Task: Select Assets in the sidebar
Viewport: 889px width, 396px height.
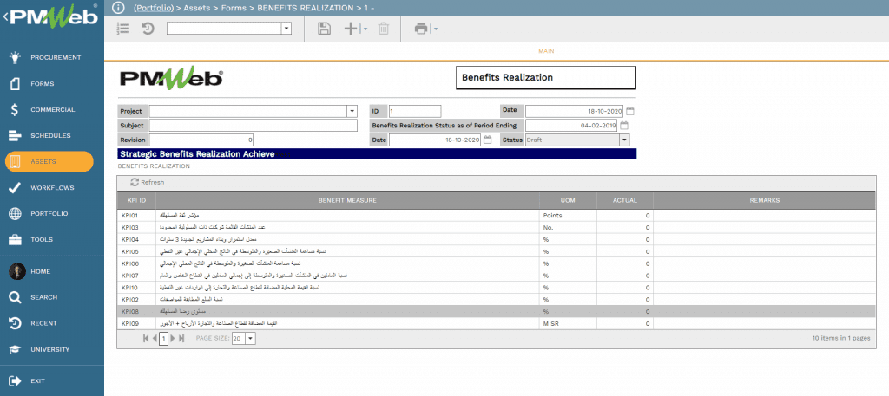Action: pyautogui.click(x=49, y=162)
